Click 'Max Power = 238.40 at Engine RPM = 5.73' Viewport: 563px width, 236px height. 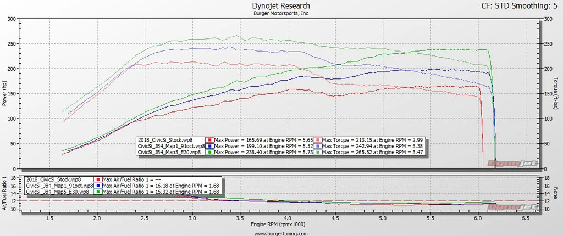pos(263,152)
